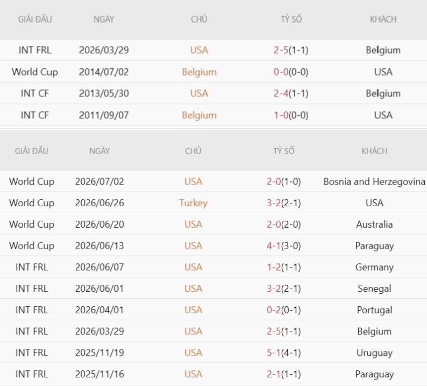Select score 2-5(1-1) in head-to-head table
Image resolution: width=427 pixels, height=386 pixels.
291,50
